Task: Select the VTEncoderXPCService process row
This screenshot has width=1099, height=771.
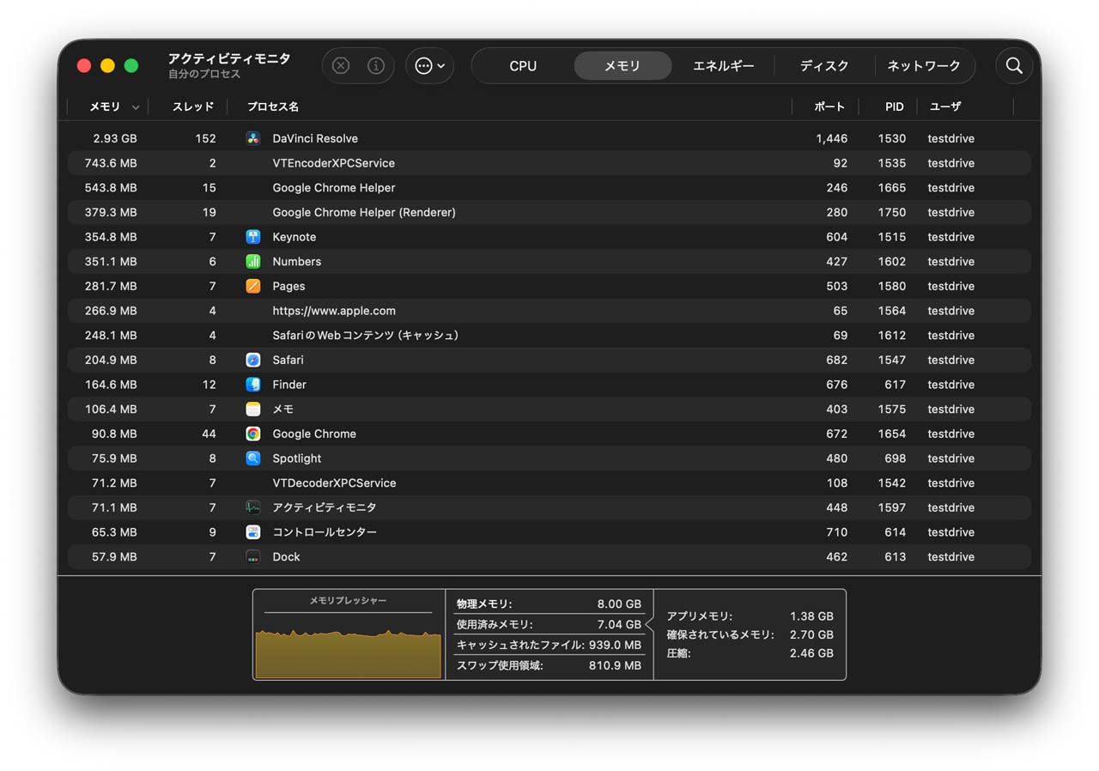Action: tap(333, 163)
